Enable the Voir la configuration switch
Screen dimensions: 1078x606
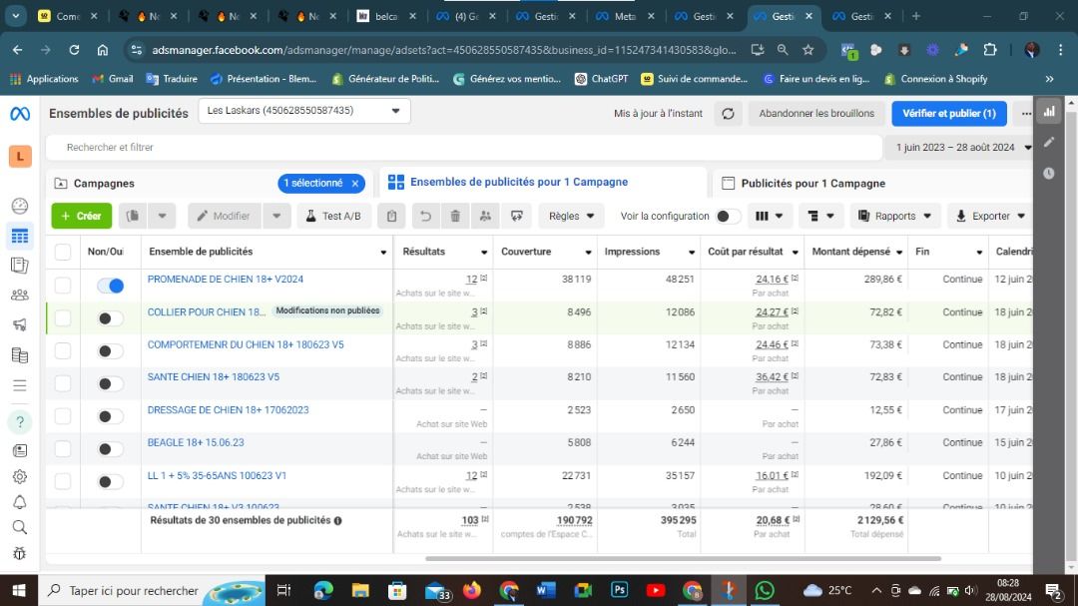tap(728, 216)
